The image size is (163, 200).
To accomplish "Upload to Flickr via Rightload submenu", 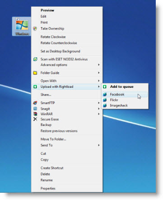I will [x=114, y=100].
